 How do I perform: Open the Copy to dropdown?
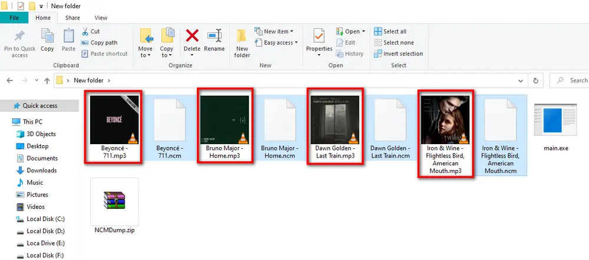coord(167,52)
